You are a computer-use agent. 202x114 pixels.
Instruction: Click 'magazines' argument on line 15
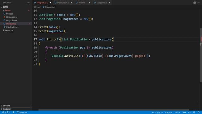pyautogui.click(x=56, y=31)
